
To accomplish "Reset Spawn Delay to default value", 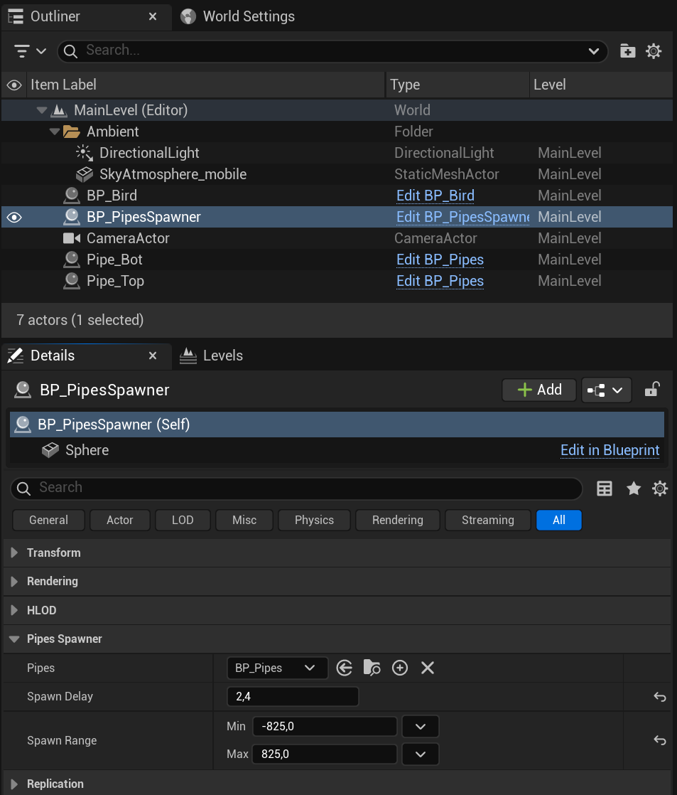I will (x=659, y=697).
